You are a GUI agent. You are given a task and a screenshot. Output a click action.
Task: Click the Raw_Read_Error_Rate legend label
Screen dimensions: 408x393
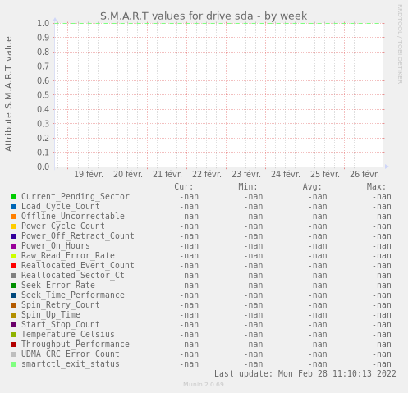[68, 255]
